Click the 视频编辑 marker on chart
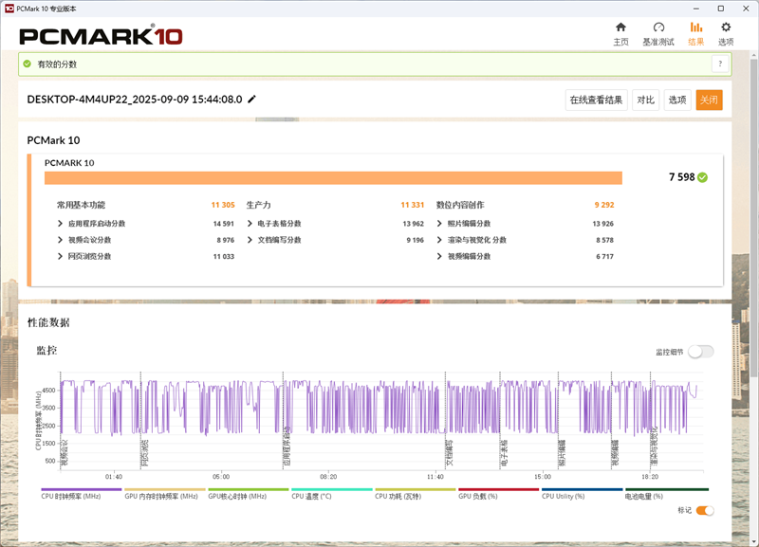759x547 pixels. click(615, 453)
